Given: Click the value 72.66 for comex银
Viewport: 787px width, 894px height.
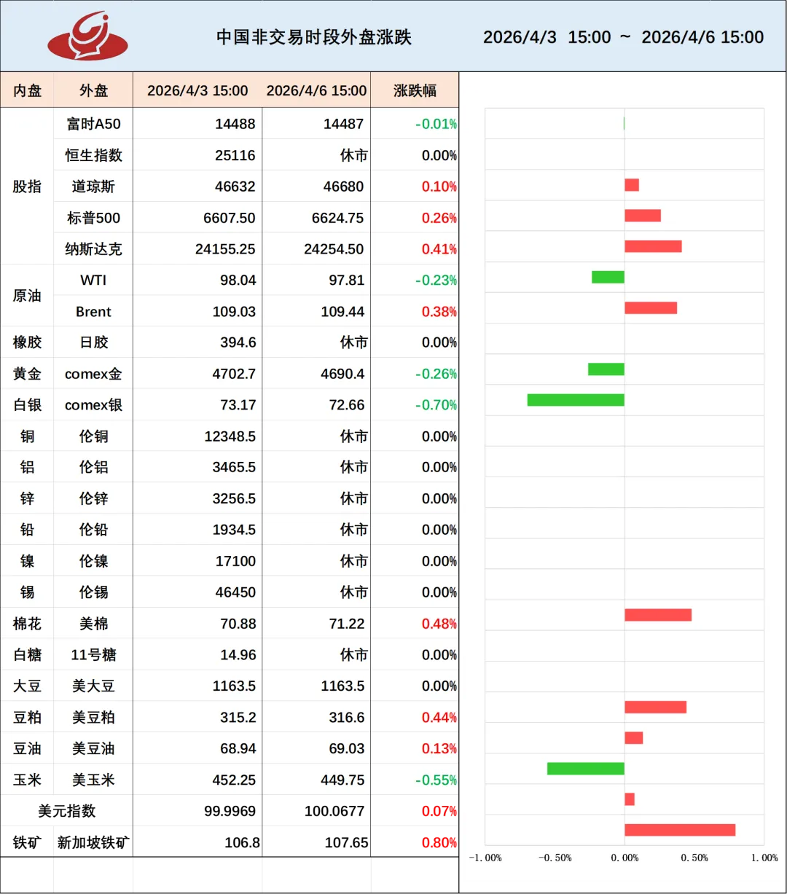Looking at the screenshot, I should (x=346, y=405).
